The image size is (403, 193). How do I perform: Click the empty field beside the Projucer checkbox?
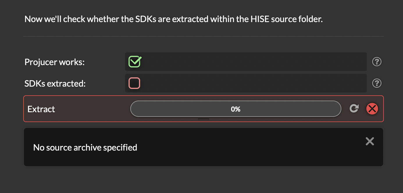click(x=253, y=62)
